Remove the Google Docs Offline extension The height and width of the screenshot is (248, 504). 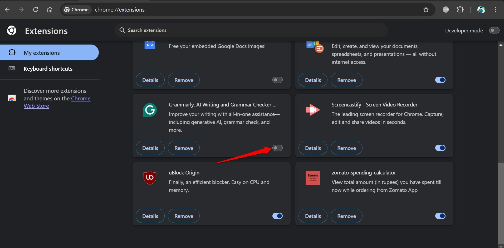(x=346, y=80)
